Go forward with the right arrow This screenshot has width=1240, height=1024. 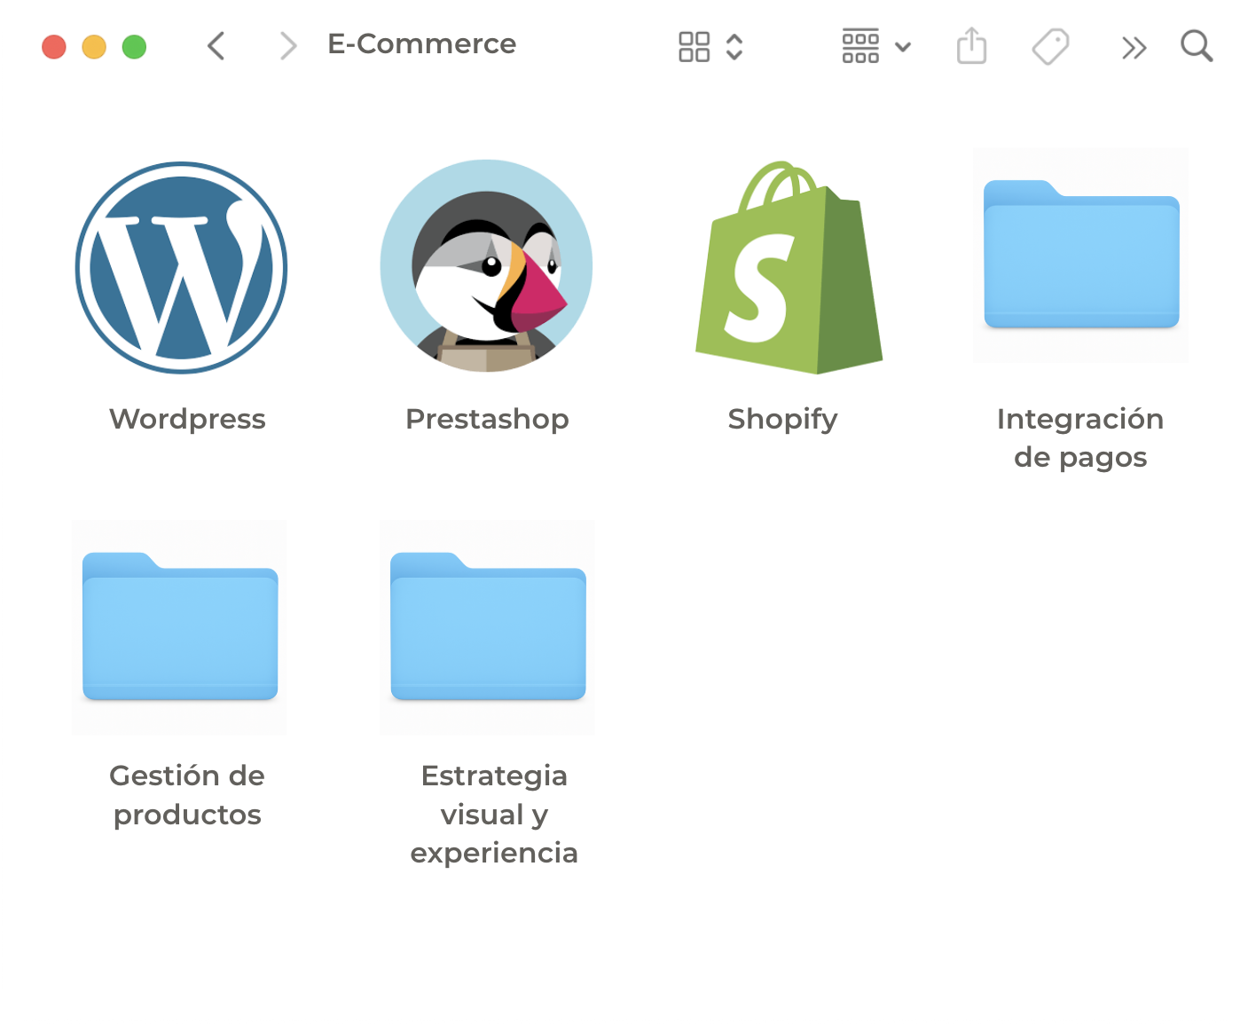point(287,46)
